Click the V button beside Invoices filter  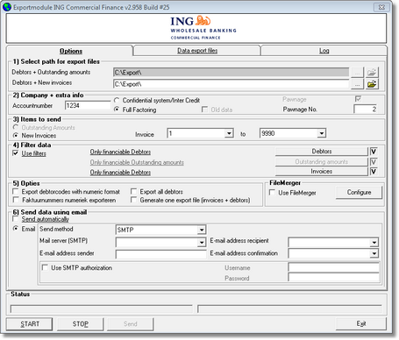click(x=374, y=172)
